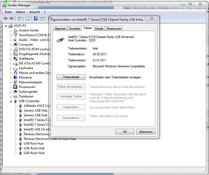Click the Prozessoren chip icon
209x175 pixels.
15,87
